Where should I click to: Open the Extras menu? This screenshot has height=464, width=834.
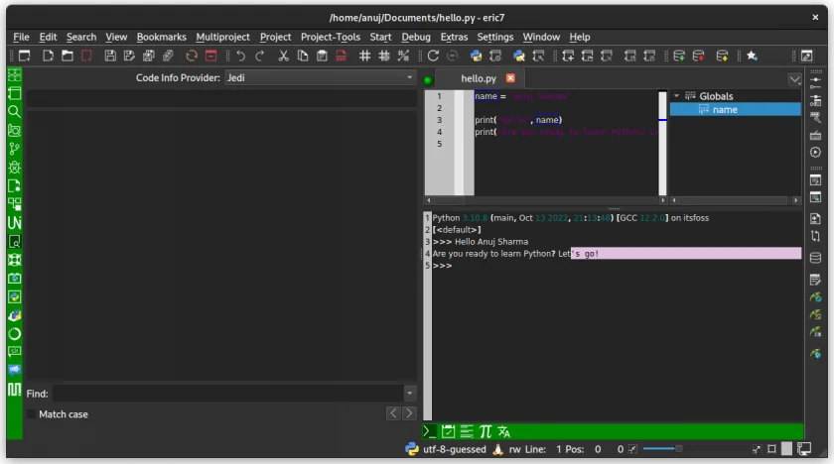click(454, 37)
